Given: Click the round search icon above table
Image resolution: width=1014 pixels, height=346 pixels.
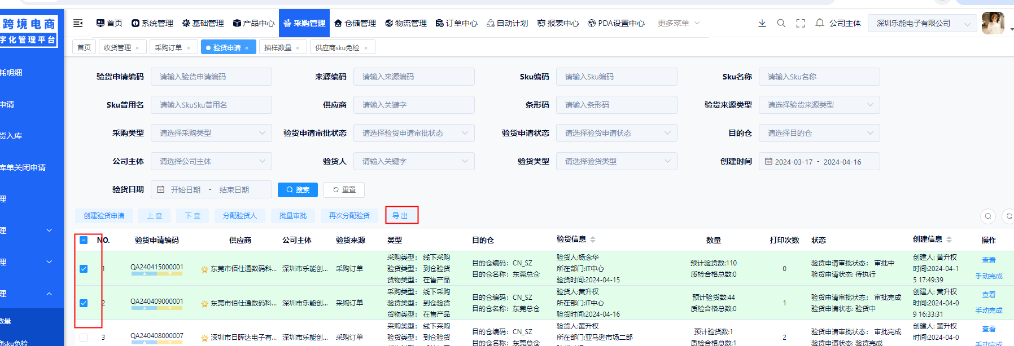Looking at the screenshot, I should [987, 216].
